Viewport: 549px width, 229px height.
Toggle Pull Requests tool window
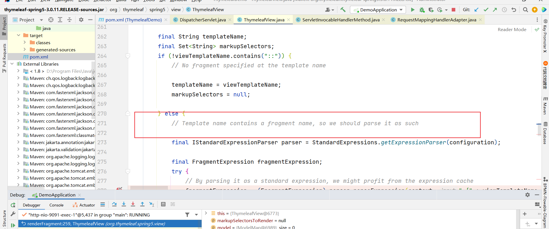4,58
